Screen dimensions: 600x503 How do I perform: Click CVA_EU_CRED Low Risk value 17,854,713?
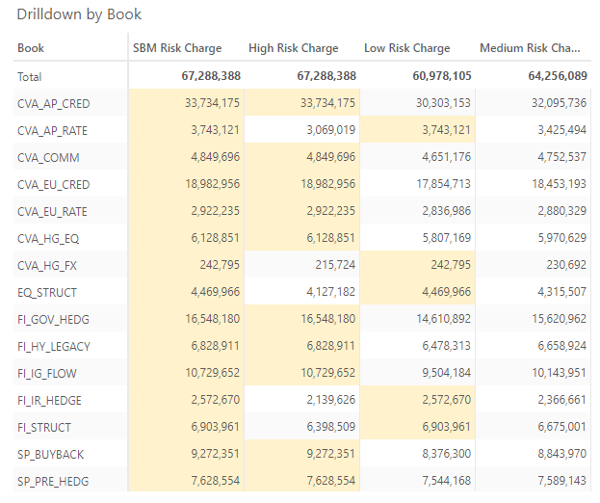coord(443,184)
